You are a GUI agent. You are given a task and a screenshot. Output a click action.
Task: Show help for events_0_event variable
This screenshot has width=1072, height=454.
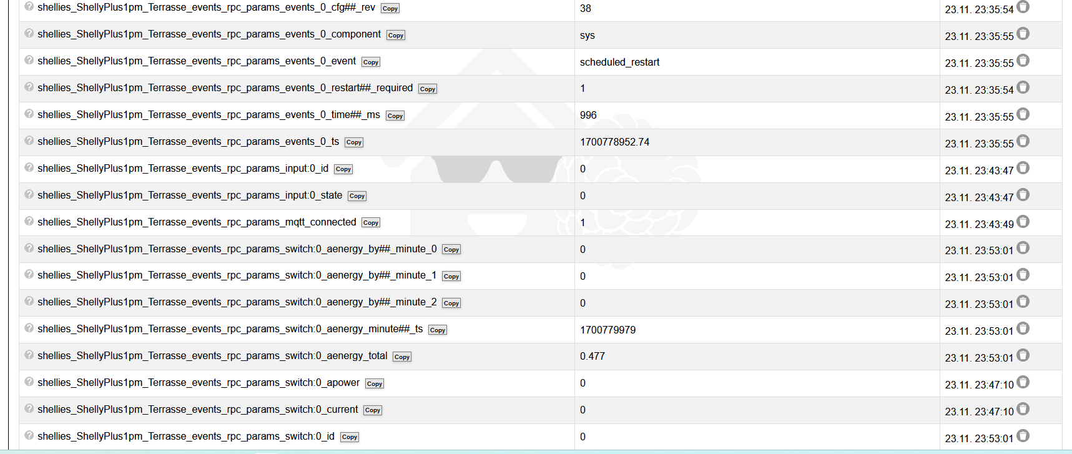pyautogui.click(x=29, y=60)
